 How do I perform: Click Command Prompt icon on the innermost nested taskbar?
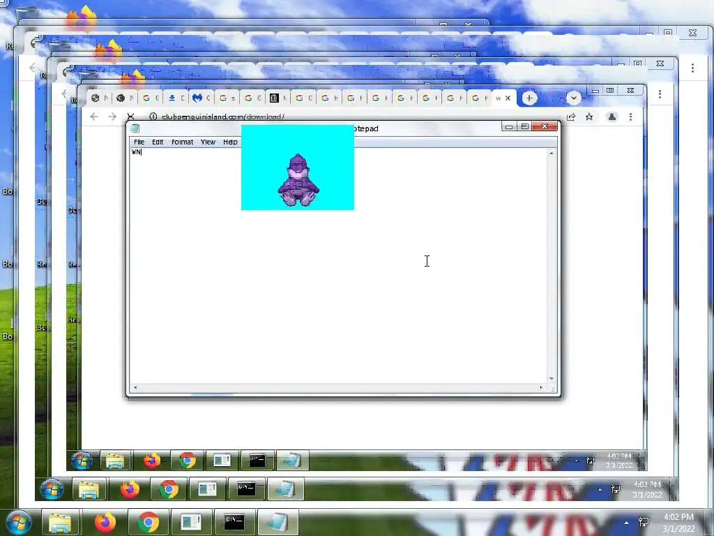pos(257,461)
